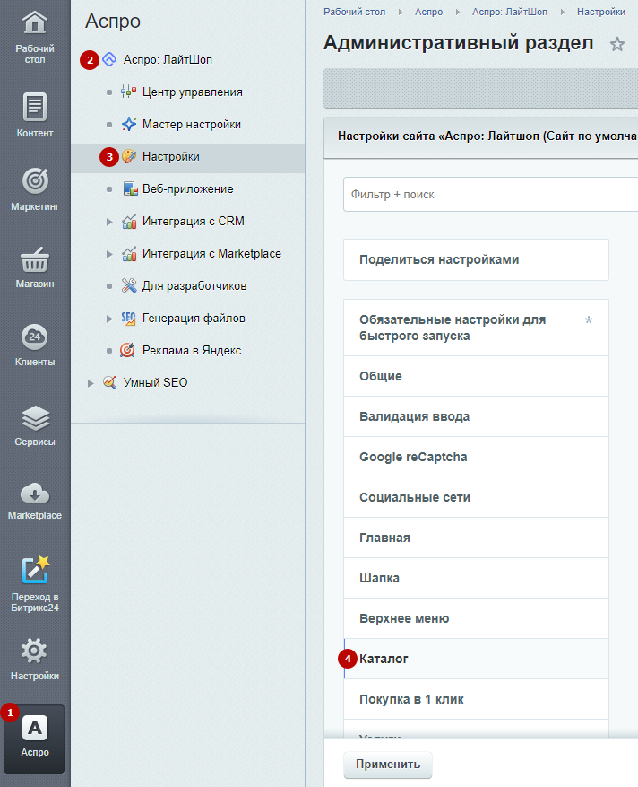Open Для разработчиков menu item
The image size is (638, 787).
(x=194, y=286)
